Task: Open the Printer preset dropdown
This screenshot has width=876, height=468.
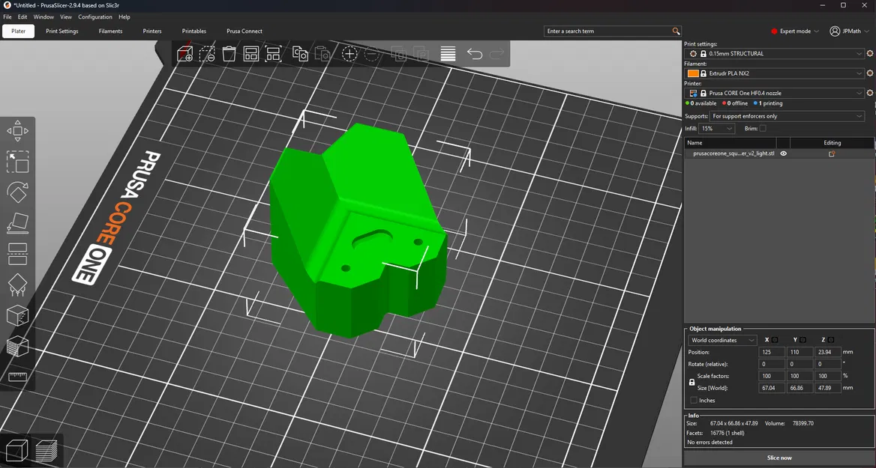Action: 775,93
